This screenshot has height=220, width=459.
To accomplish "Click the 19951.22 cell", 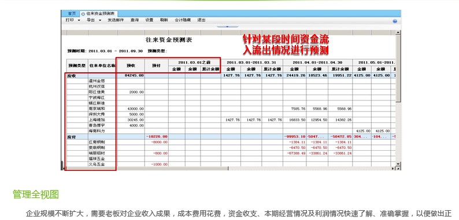I will (340, 75).
